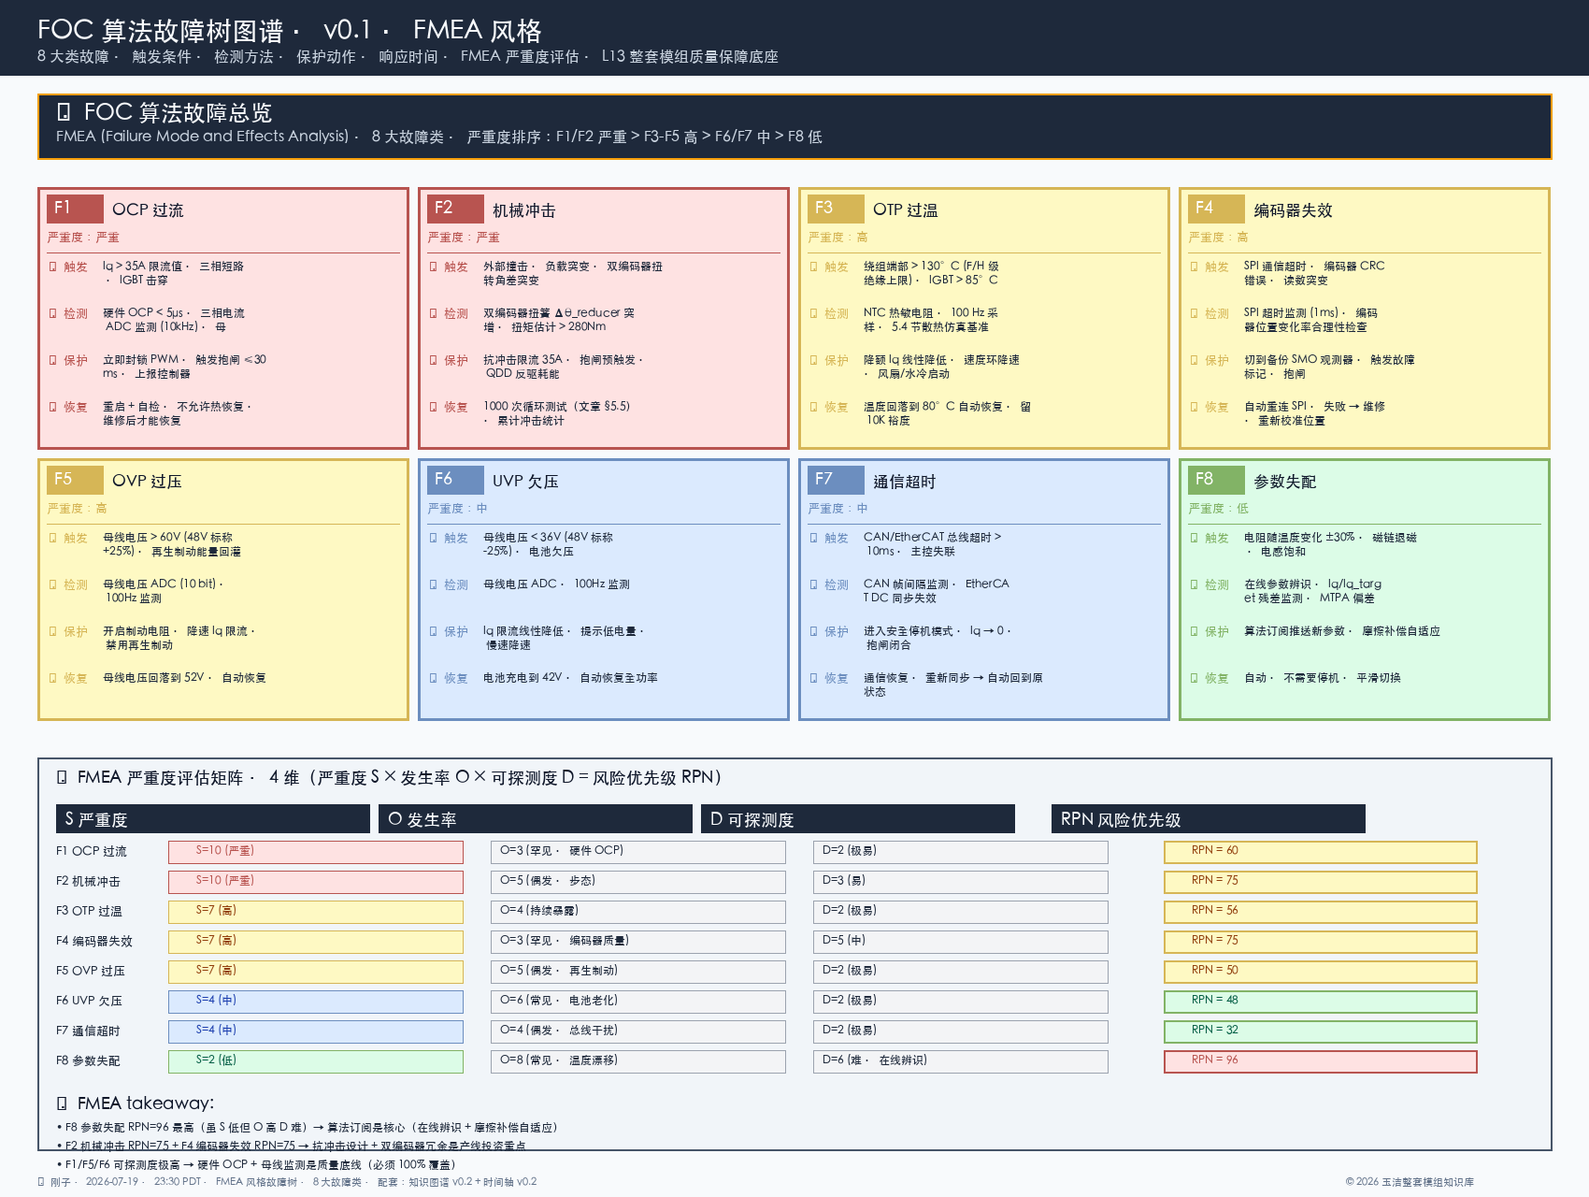Screen dimensions: 1589x1197
Task: Click the icon beside FMEA takeaway heading
Action: coord(62,1103)
